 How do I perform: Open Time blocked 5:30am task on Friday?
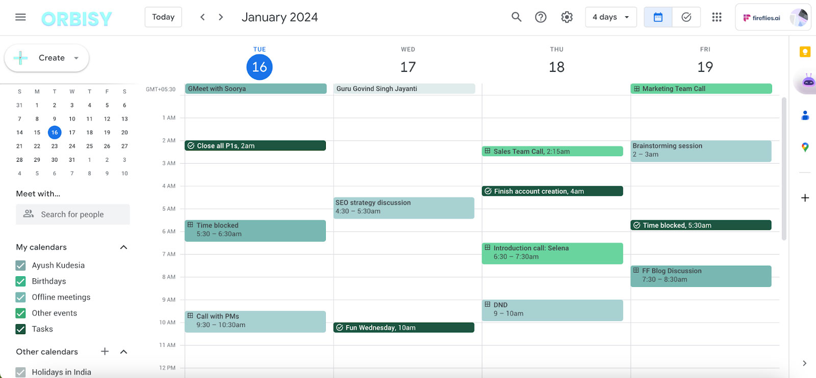point(701,225)
